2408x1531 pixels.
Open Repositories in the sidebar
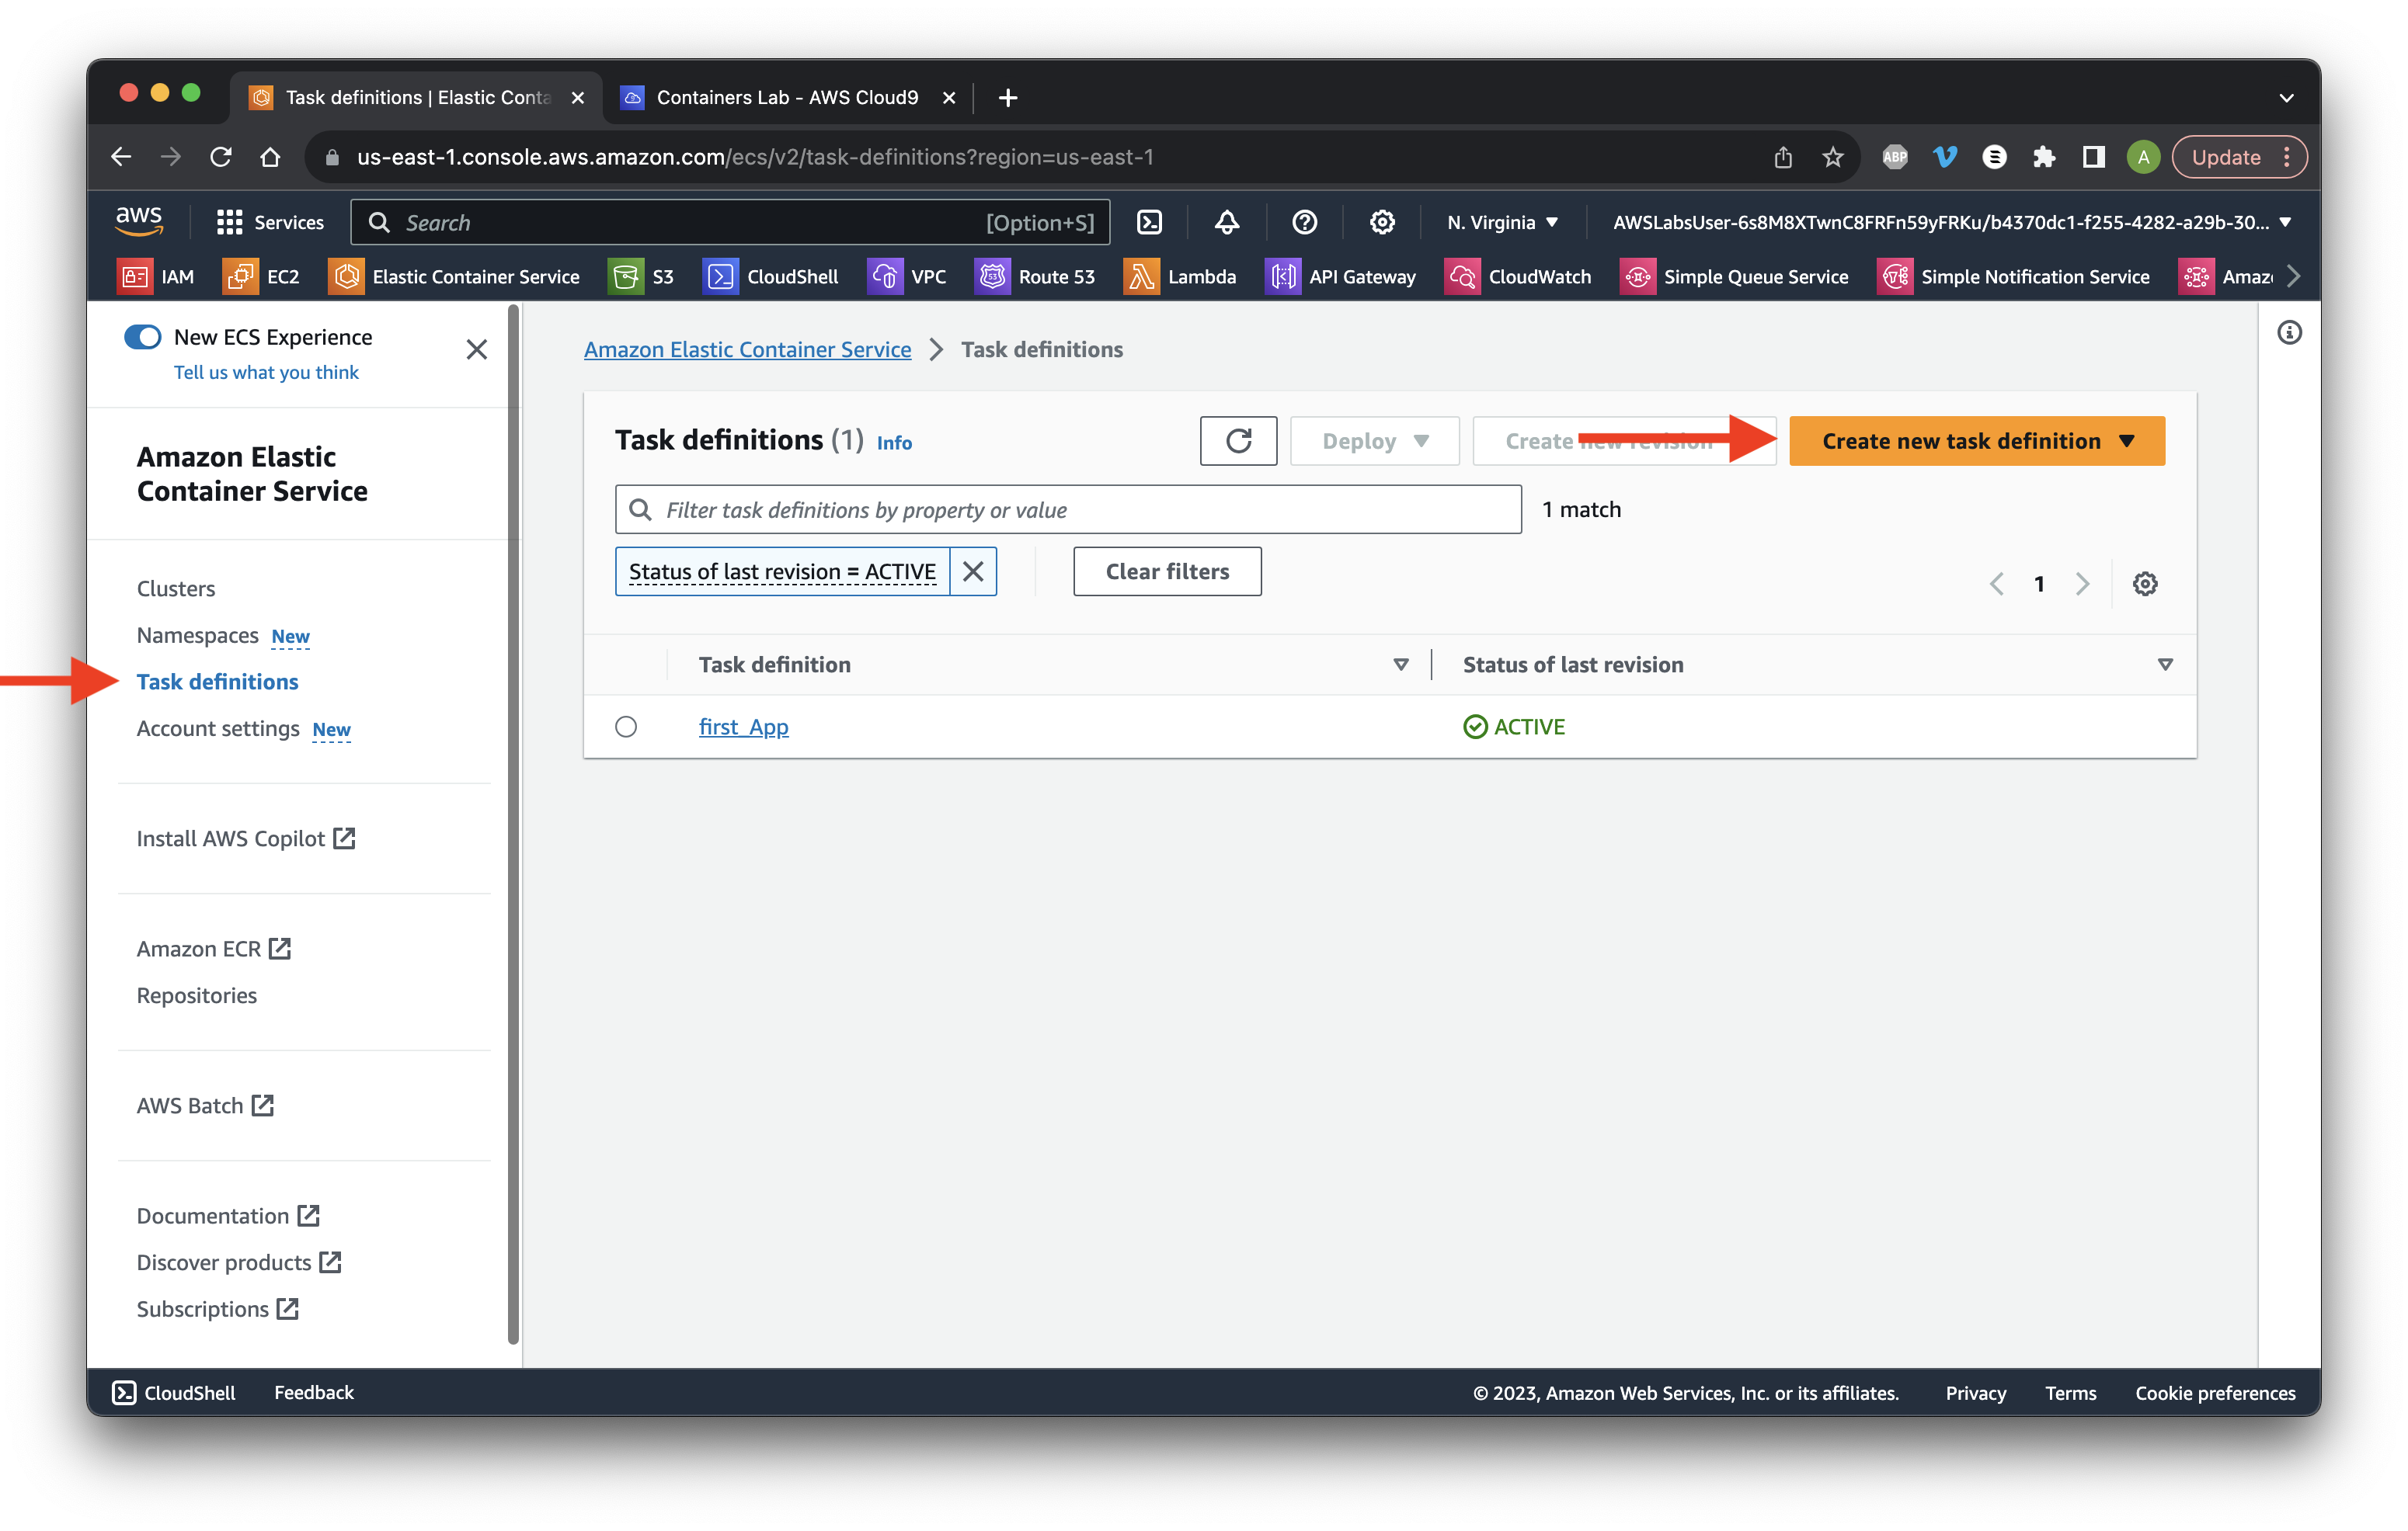point(197,995)
